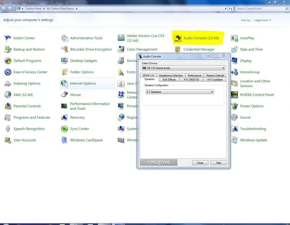The image size is (290, 225).
Task: Click the Help button in Audio Console
Action: point(219,163)
